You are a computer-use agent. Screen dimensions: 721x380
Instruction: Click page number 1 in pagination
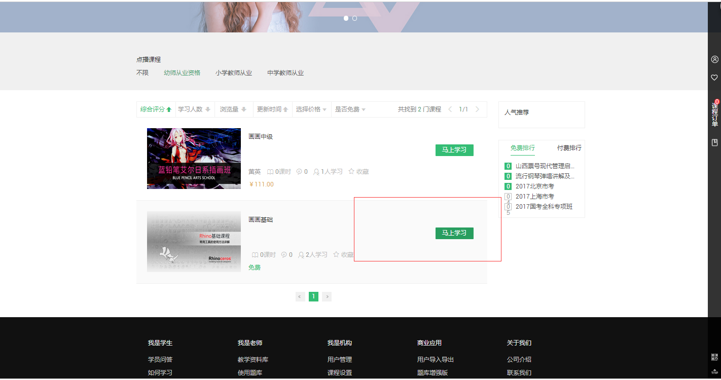[313, 296]
